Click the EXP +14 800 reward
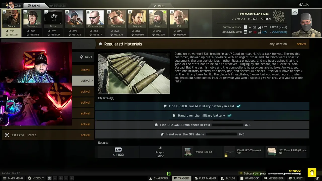Viewport: 322px width, 181px height. pyautogui.click(x=118, y=152)
